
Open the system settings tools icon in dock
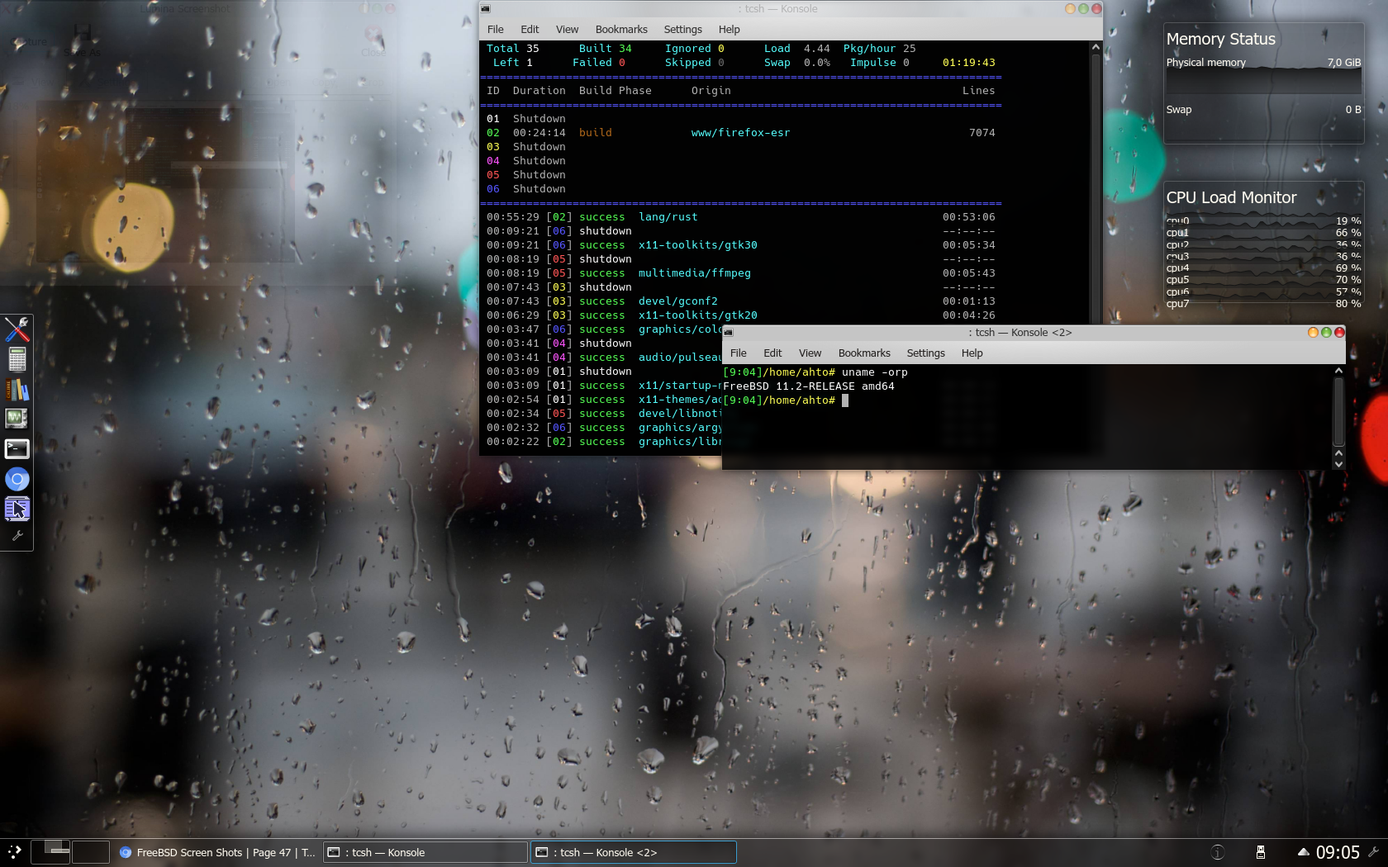pyautogui.click(x=17, y=329)
